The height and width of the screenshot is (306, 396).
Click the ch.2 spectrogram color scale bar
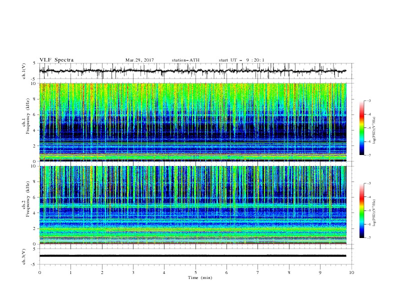[362, 210]
